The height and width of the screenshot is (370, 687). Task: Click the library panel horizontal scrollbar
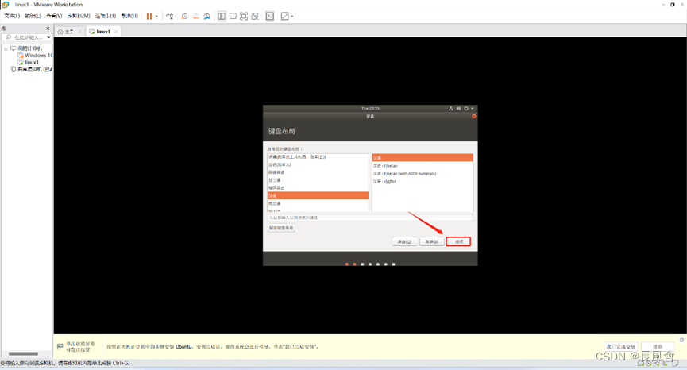point(23,354)
